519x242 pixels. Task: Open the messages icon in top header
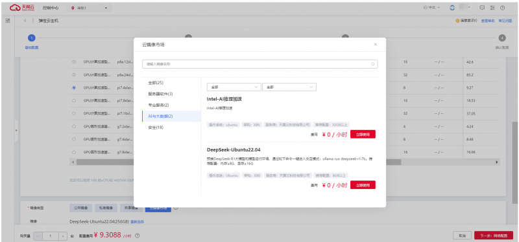coord(482,8)
